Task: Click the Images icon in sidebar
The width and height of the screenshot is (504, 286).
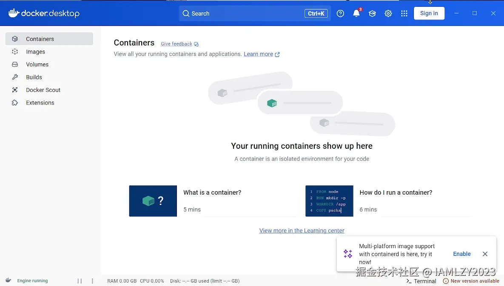Action: pos(15,52)
